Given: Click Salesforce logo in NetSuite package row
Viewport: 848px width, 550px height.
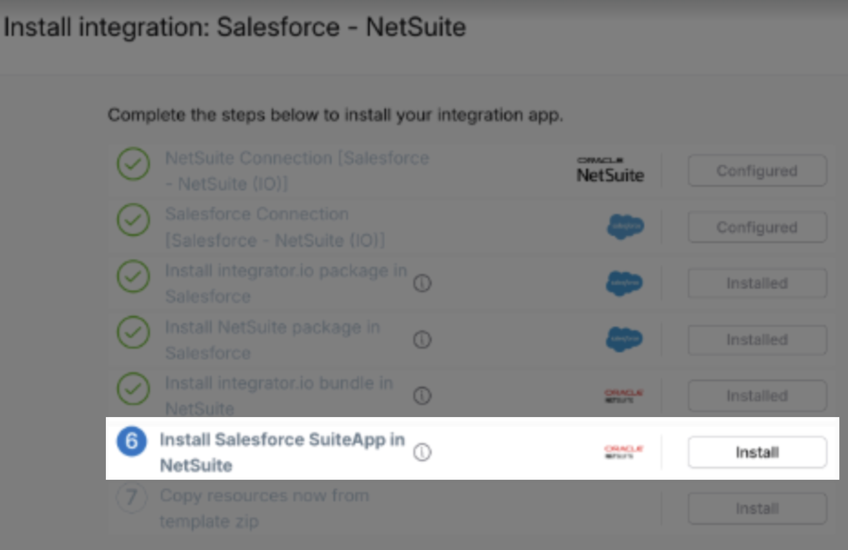Looking at the screenshot, I should [x=624, y=339].
